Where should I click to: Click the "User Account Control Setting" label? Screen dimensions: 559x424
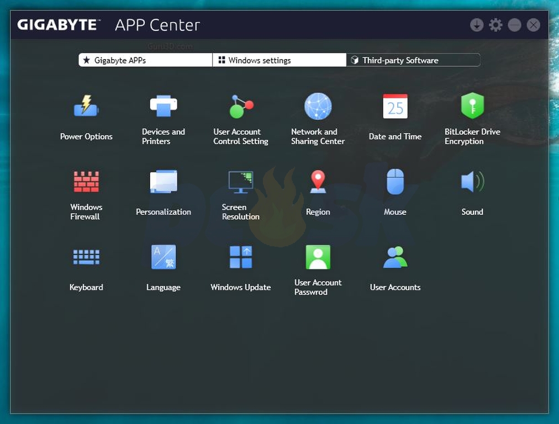point(241,136)
